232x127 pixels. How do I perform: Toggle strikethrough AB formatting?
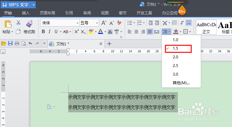(x=66, y=32)
